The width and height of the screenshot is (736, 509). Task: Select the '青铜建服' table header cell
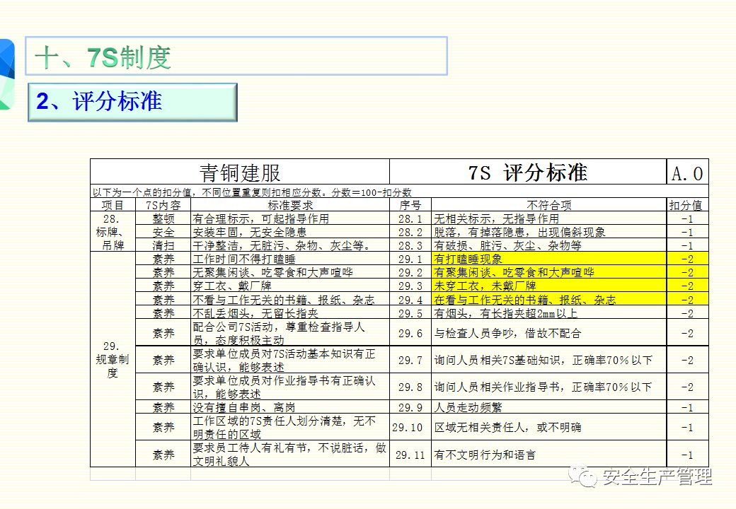(240, 172)
